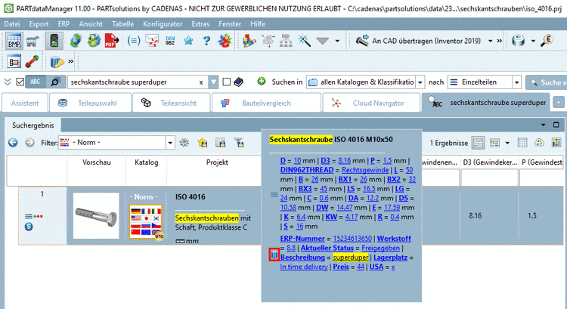Open the Extras menu
This screenshot has height=309, width=567.
[x=200, y=24]
